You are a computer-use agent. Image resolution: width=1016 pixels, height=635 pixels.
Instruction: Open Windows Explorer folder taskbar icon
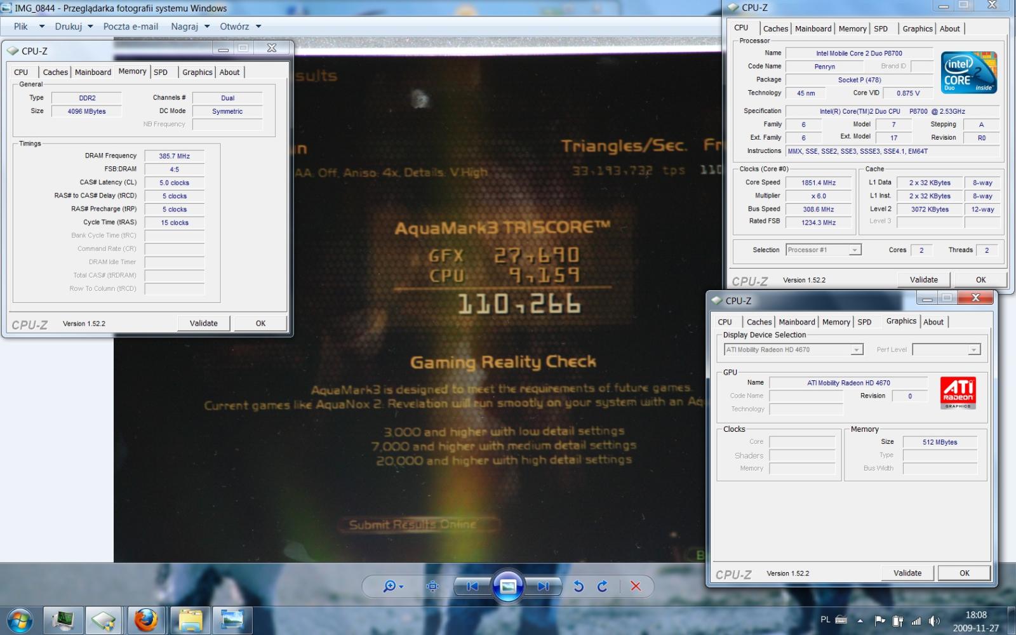190,620
